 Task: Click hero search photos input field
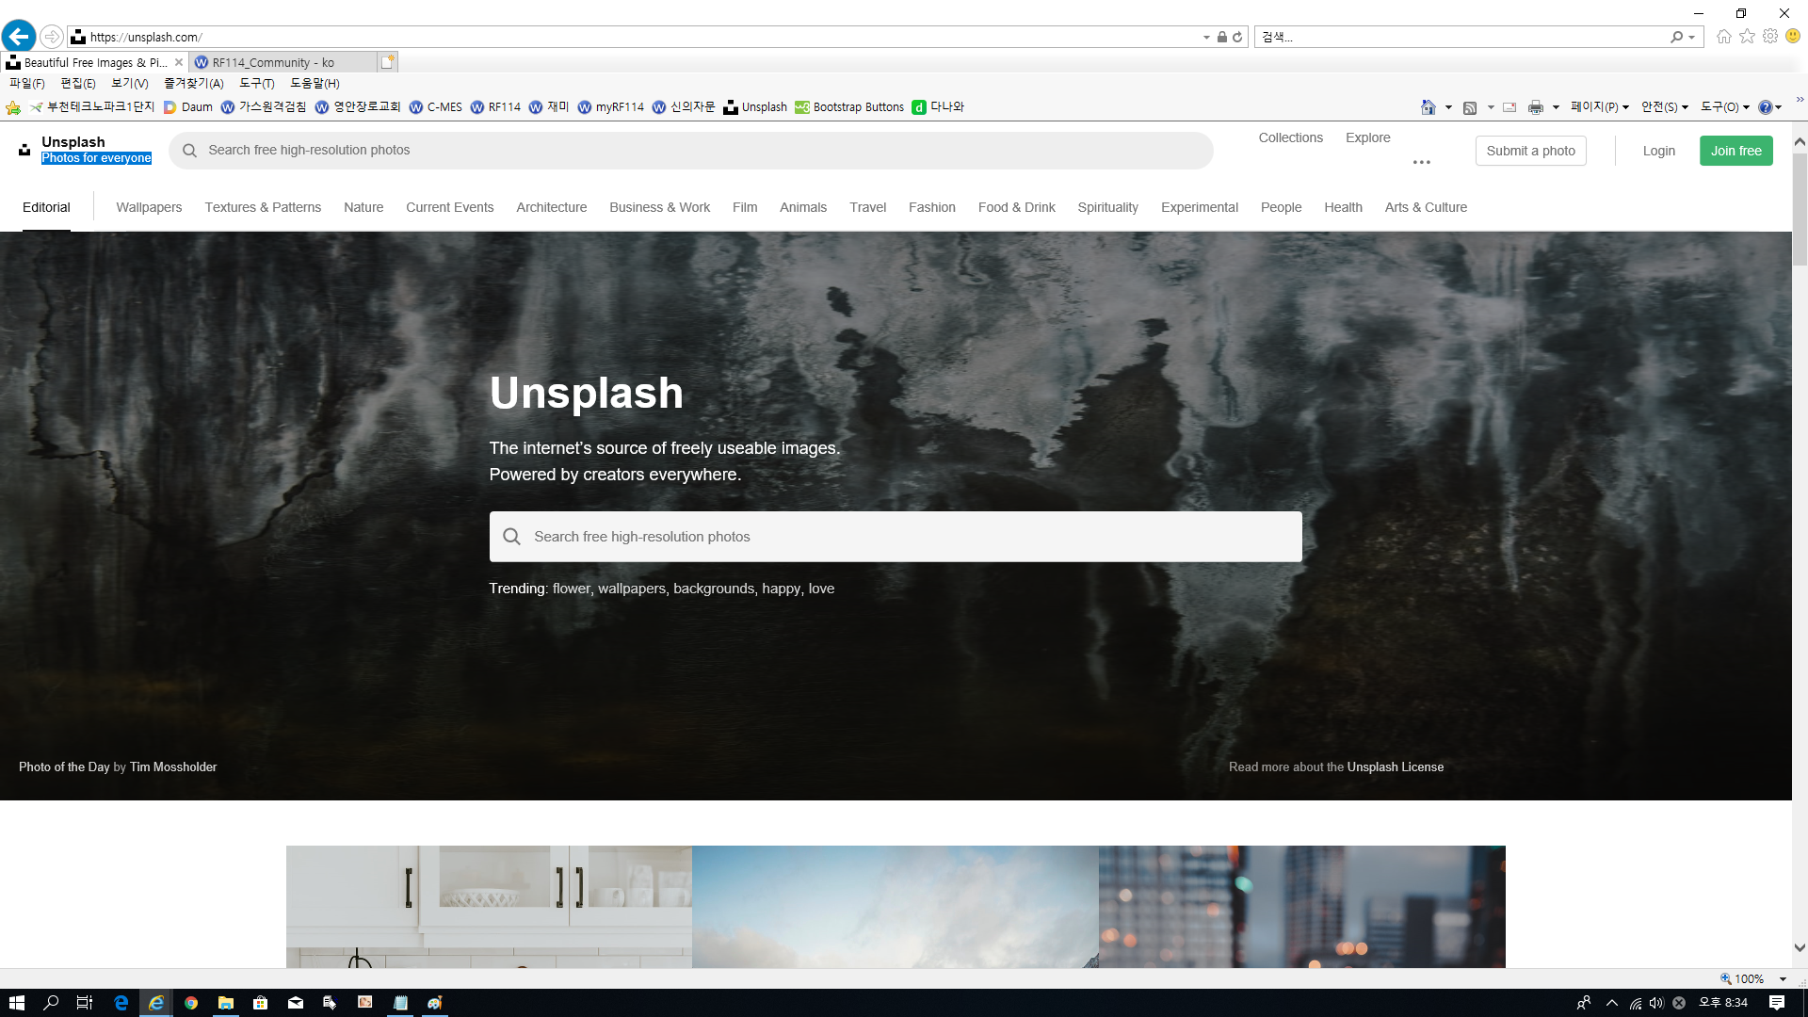896,537
